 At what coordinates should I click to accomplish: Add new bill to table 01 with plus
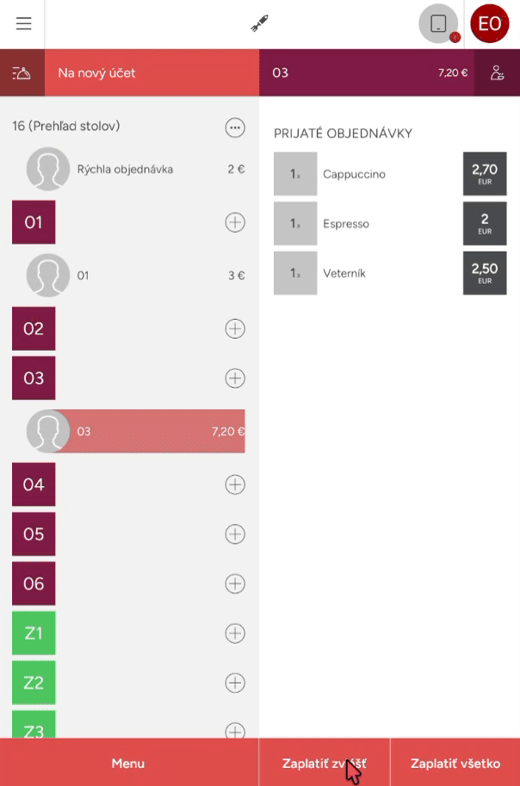pyautogui.click(x=234, y=222)
